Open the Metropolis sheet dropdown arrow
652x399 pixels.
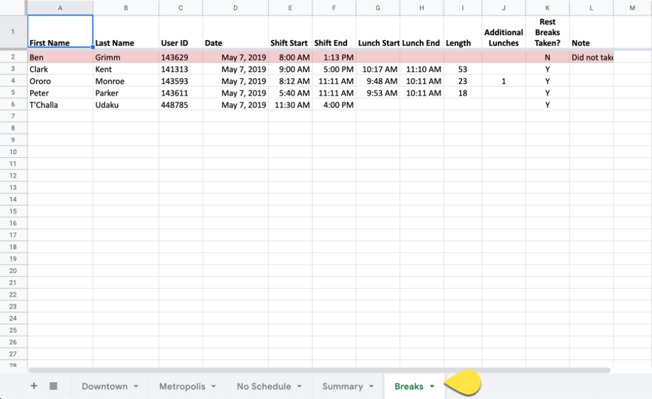(x=213, y=386)
